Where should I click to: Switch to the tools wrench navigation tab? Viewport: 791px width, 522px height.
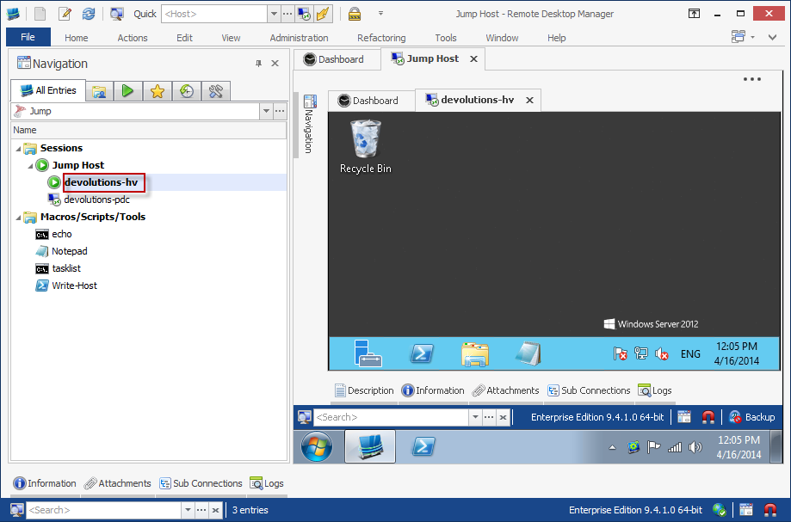pos(216,91)
